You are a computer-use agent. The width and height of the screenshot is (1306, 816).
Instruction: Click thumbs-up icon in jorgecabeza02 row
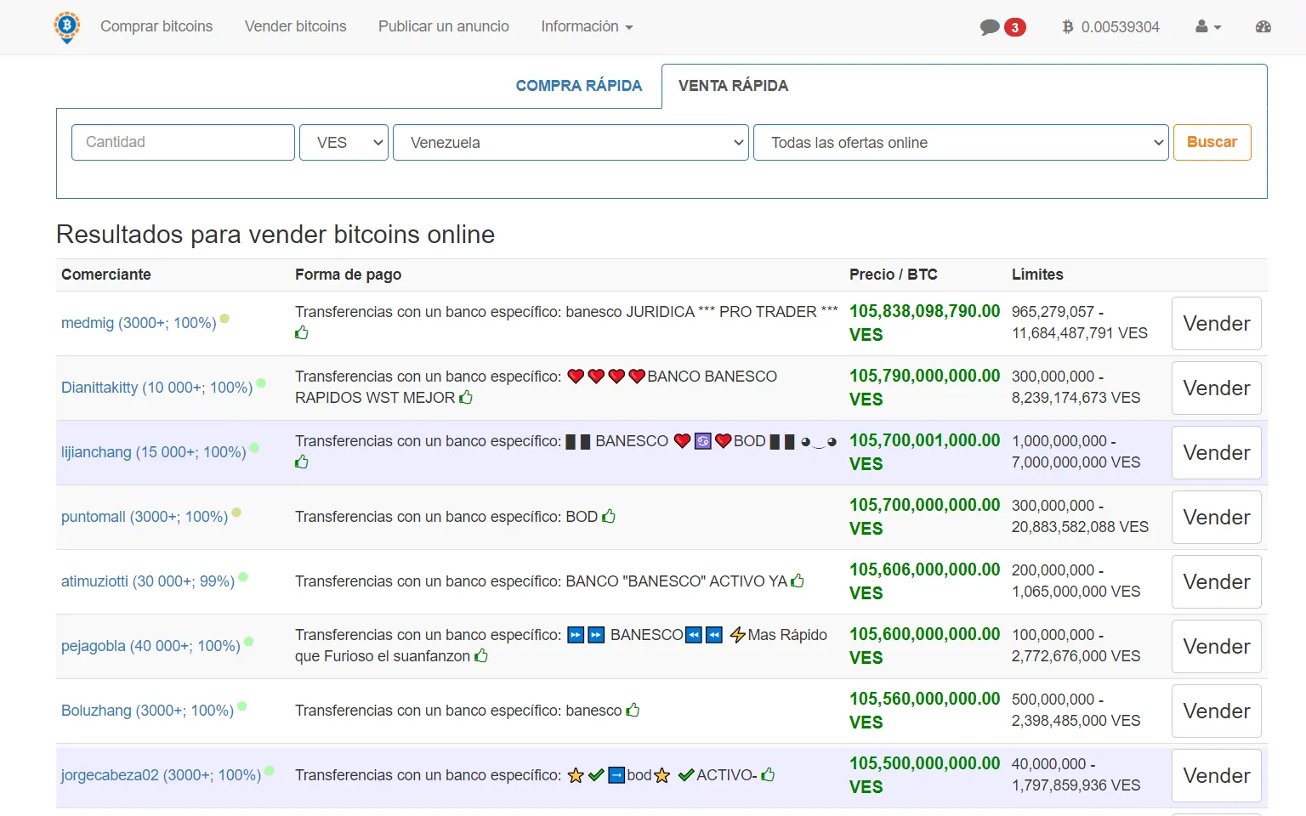pos(768,774)
